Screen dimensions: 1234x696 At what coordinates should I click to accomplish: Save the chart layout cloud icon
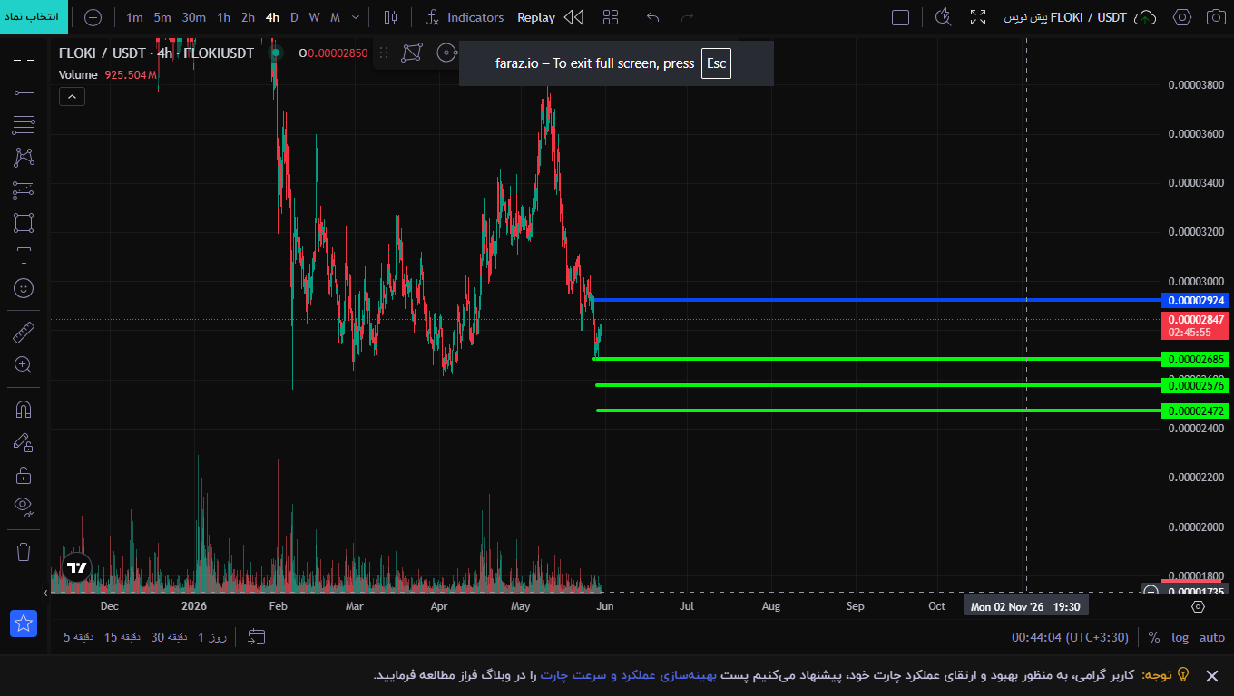(x=1146, y=17)
